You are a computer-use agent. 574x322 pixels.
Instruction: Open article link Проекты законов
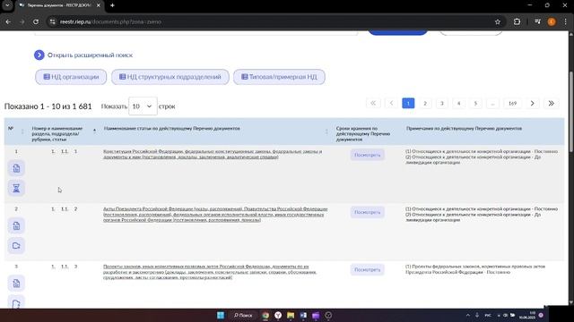click(x=210, y=272)
